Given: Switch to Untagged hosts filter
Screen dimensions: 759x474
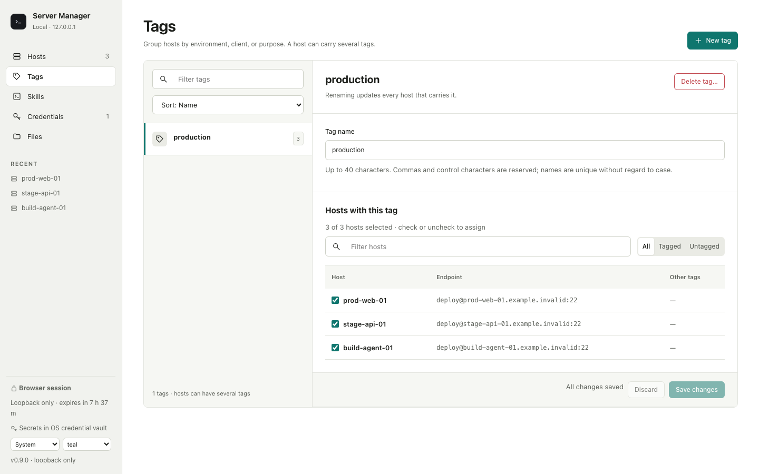Looking at the screenshot, I should (x=704, y=246).
